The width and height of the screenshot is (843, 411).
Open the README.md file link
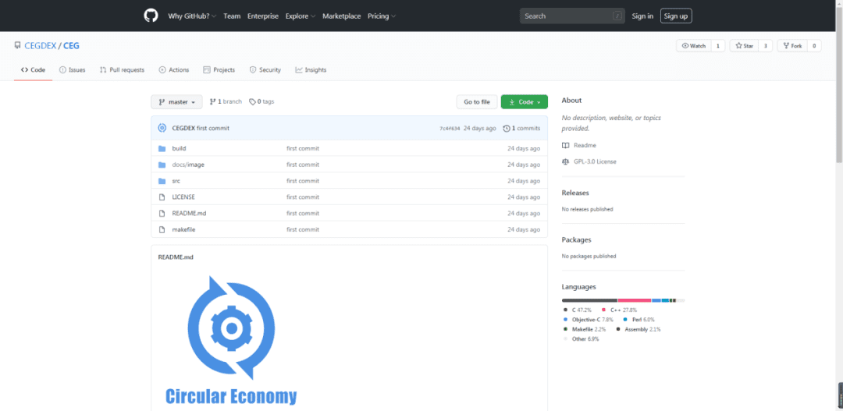coord(189,213)
